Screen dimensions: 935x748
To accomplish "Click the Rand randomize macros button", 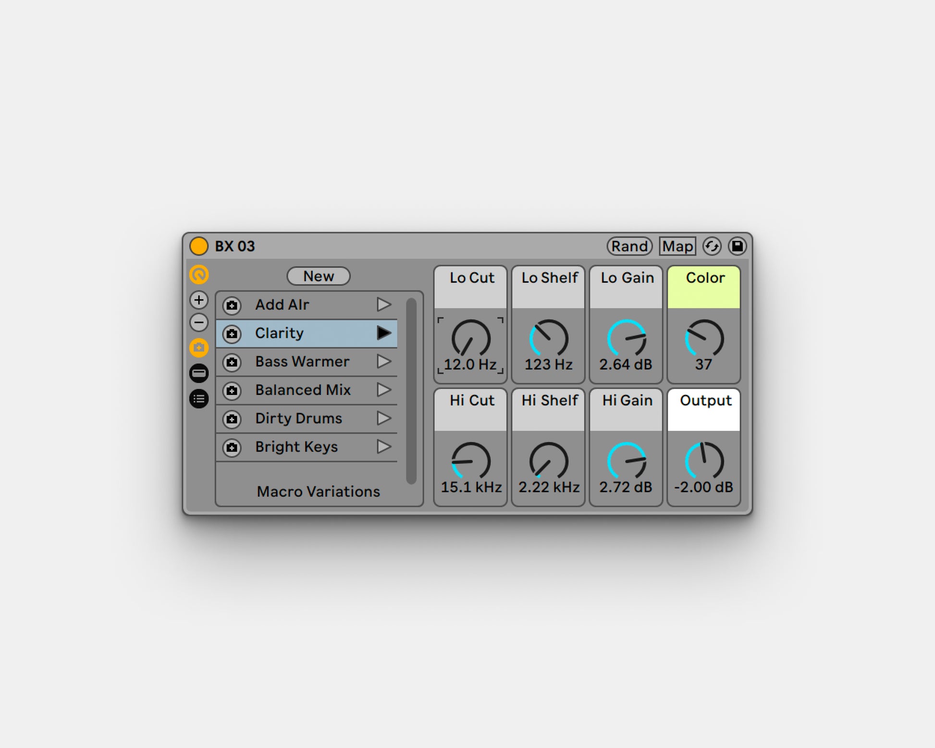I will click(629, 246).
